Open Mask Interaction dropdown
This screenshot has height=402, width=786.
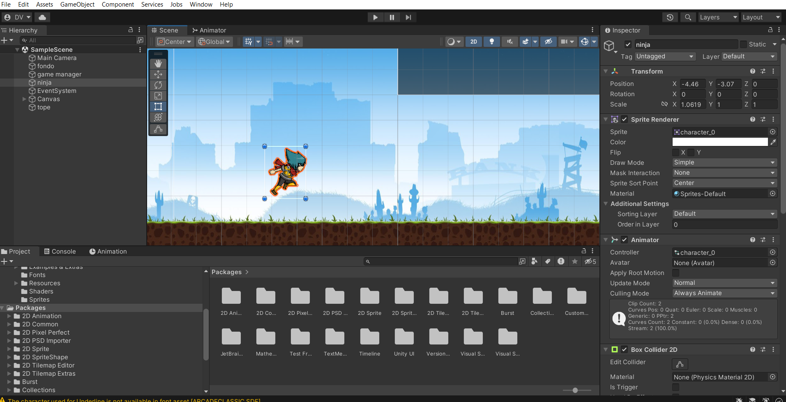coord(725,173)
